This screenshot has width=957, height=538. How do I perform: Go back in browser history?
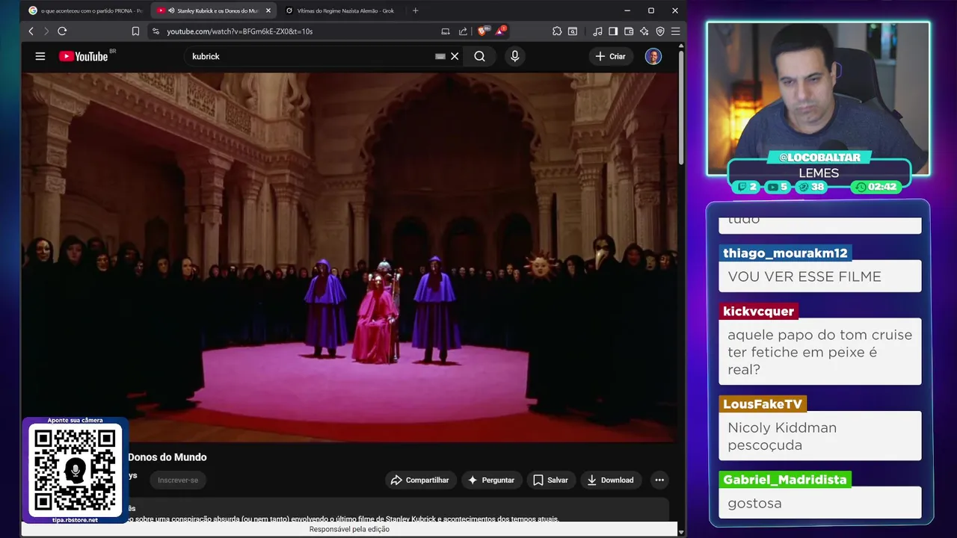click(31, 31)
